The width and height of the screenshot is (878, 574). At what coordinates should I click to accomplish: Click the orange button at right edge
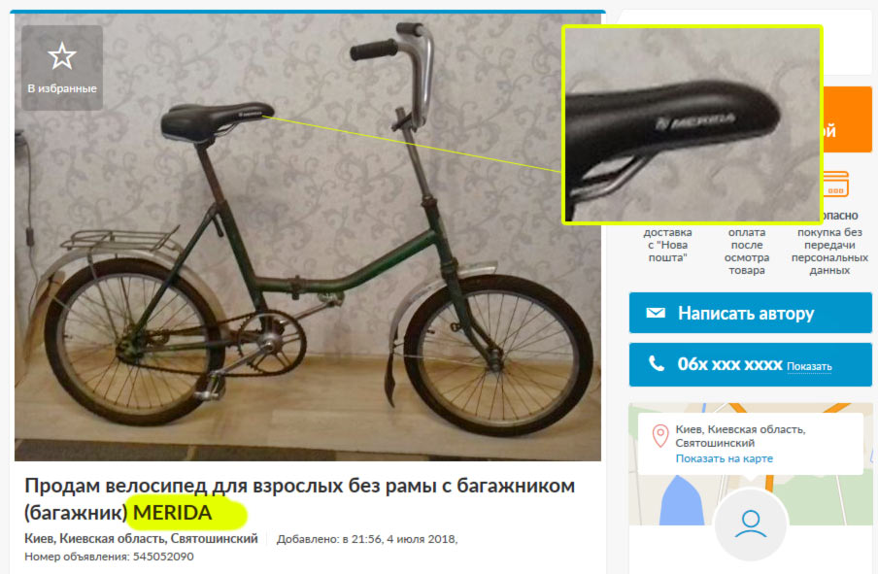pos(847,119)
